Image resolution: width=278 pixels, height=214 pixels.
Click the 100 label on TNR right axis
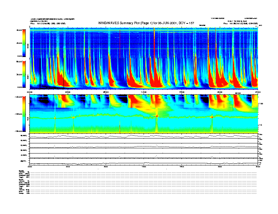tap(261, 104)
